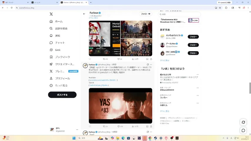Viewport: 251px width, 141px height.
Task: Open the floating Grok button at bottom right
Action: point(243,122)
